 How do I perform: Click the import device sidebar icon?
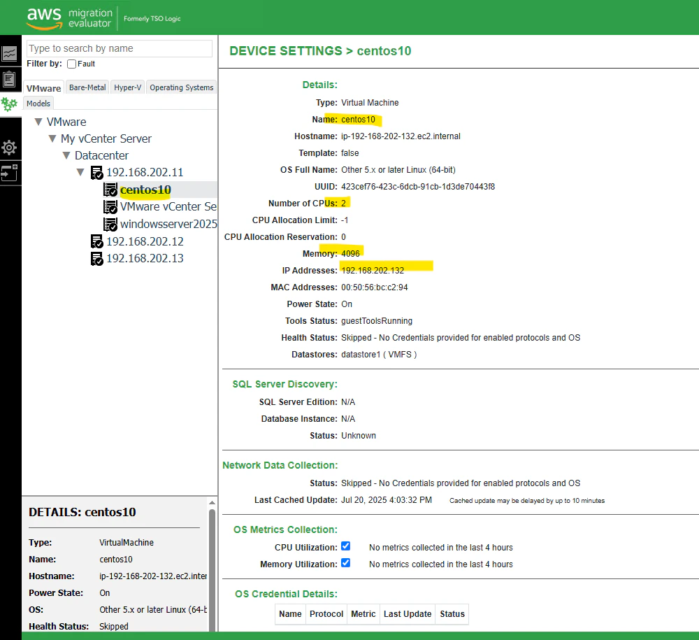(9, 172)
